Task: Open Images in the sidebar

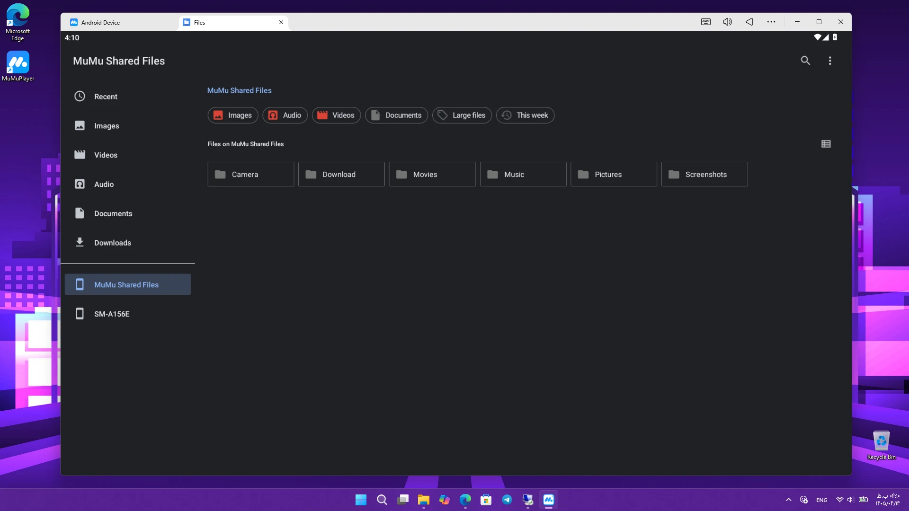Action: pos(128,126)
